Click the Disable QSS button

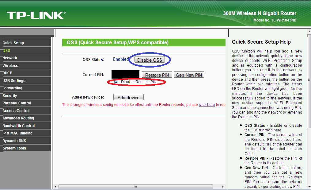point(149,60)
